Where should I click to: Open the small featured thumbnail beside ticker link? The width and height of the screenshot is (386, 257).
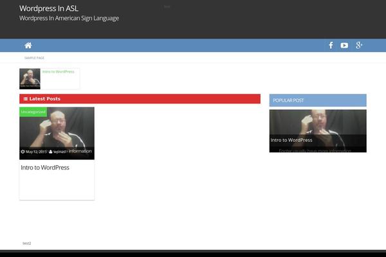coord(30,78)
